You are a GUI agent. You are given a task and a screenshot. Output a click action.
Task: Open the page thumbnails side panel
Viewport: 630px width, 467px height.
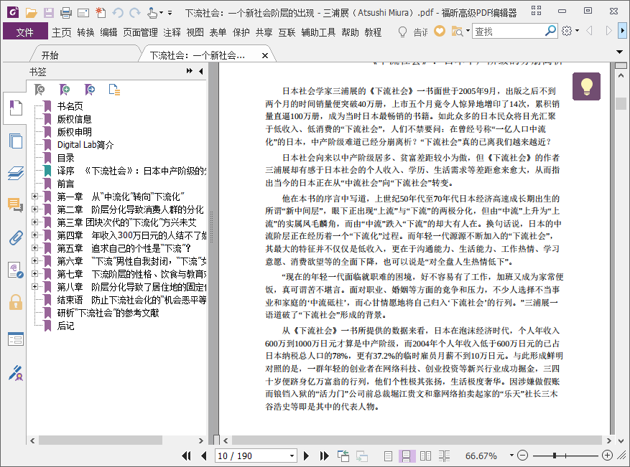coord(15,141)
